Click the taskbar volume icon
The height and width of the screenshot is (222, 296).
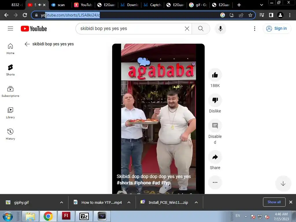[x=267, y=217]
